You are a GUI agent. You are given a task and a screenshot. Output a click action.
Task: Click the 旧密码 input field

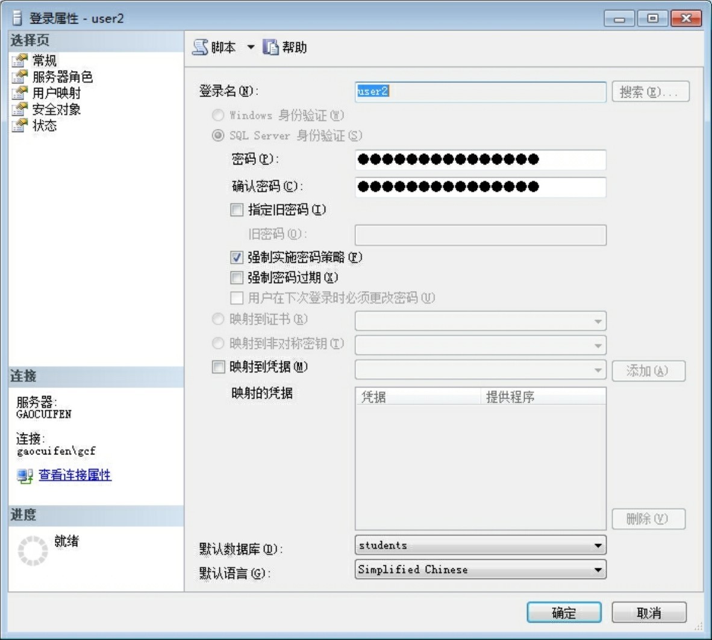tap(481, 235)
